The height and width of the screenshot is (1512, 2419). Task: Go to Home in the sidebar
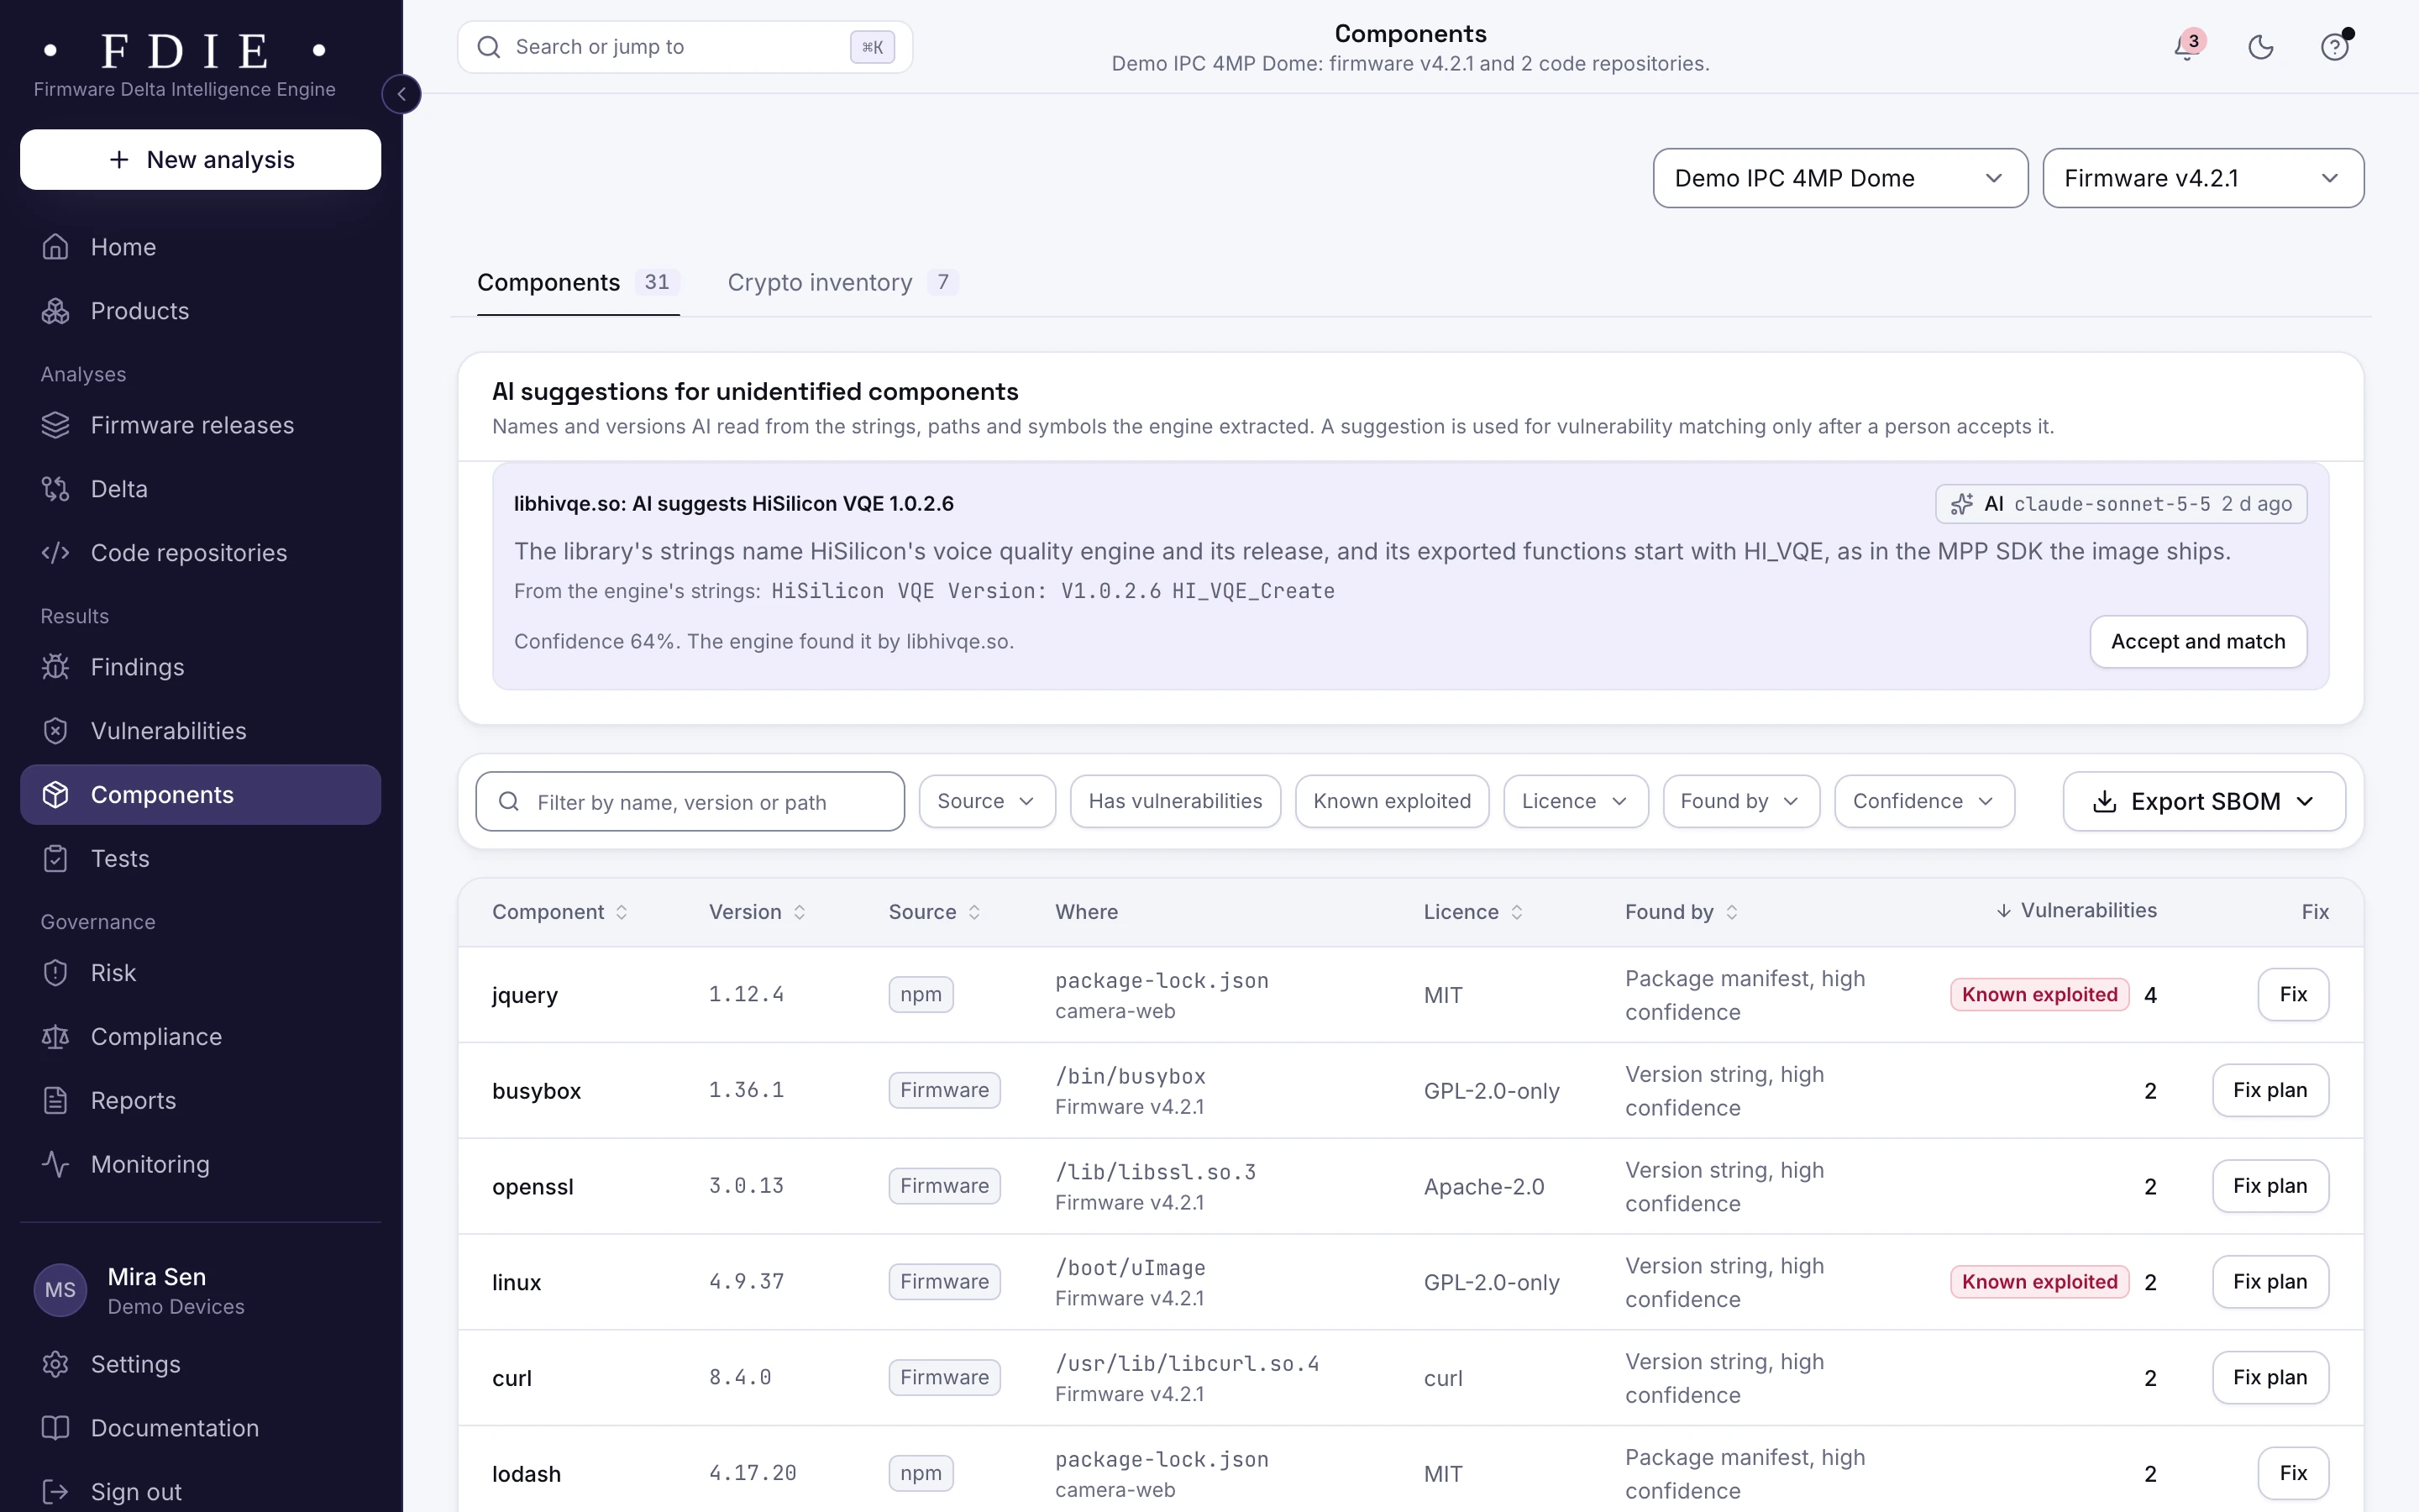coord(200,247)
